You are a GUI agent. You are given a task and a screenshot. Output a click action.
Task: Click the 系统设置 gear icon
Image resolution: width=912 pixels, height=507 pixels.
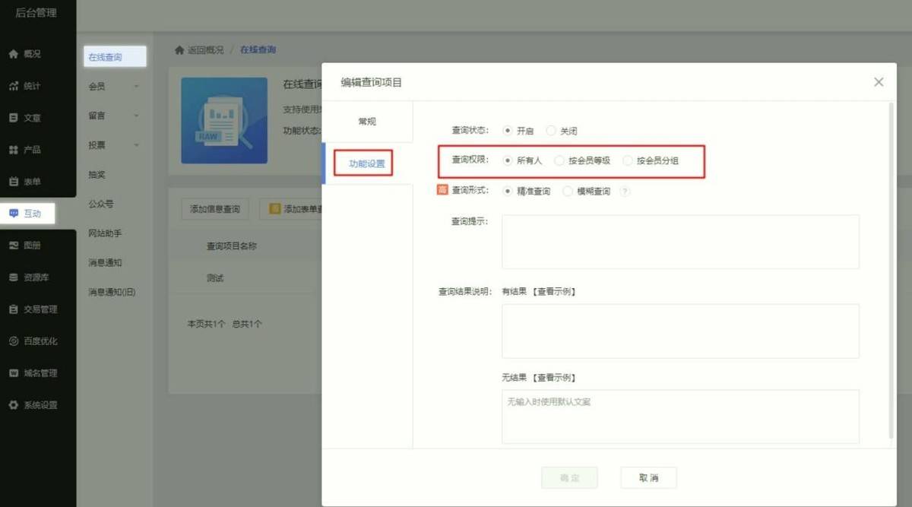point(13,405)
